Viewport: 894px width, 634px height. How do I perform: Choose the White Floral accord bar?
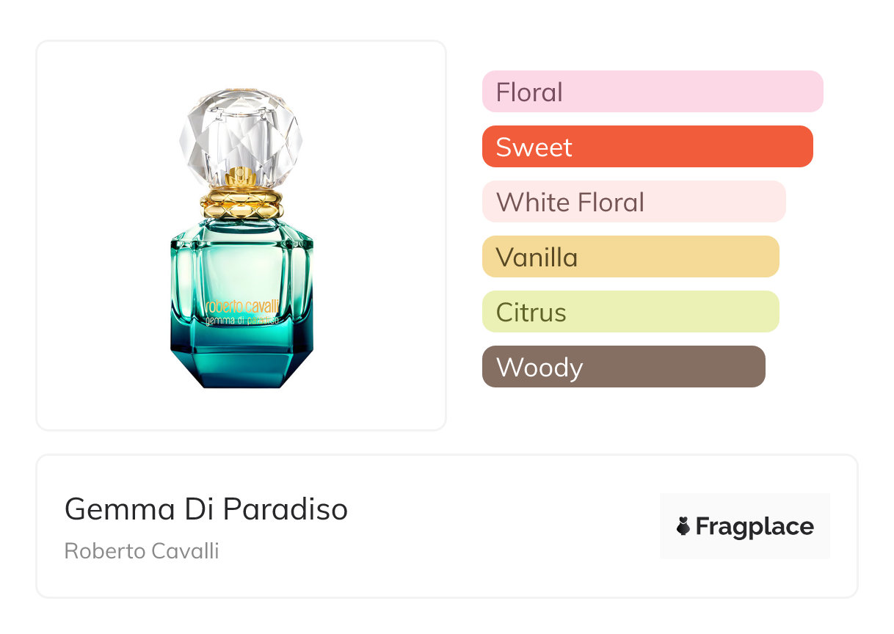point(633,202)
